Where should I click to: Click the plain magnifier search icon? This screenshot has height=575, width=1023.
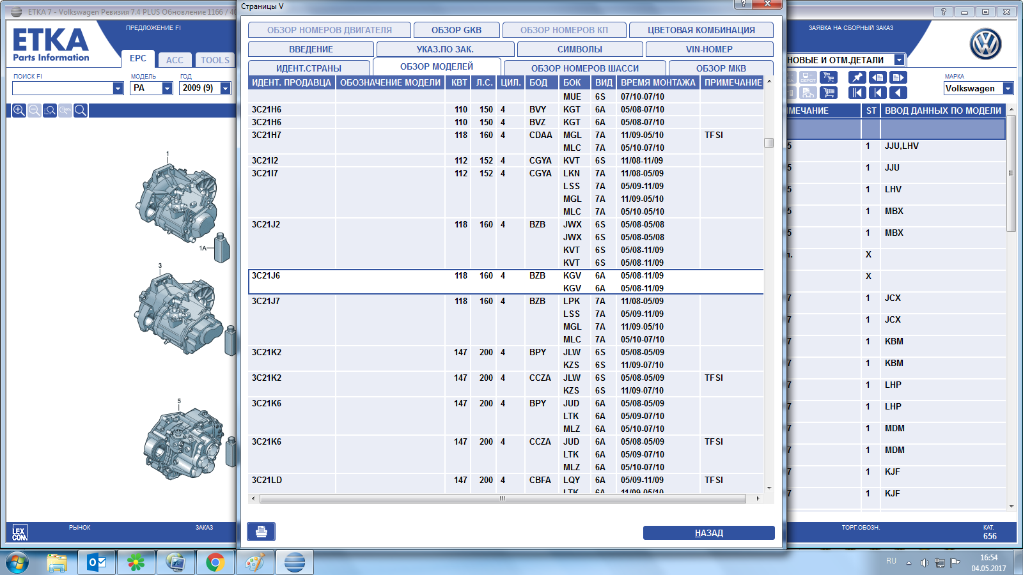coord(81,111)
